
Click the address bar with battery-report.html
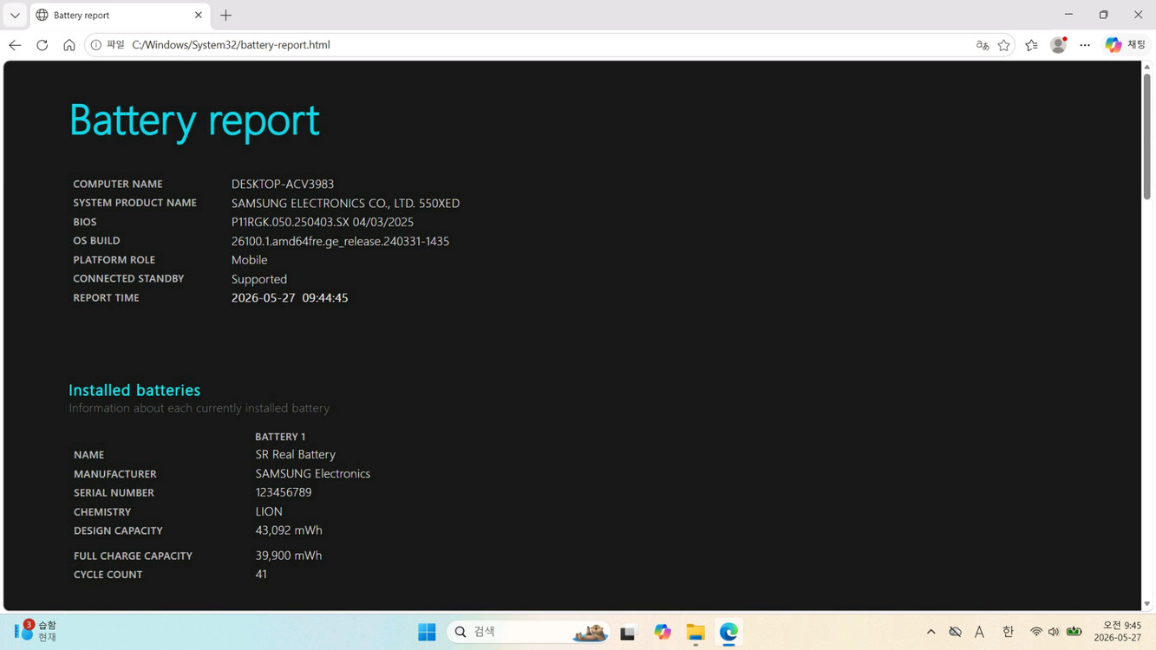pos(550,45)
